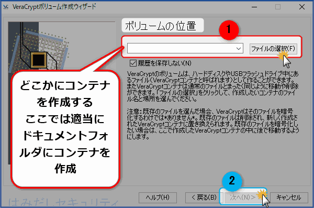Go back with the < 戻る(B) button
This screenshot has height=208, width=314.
204,198
